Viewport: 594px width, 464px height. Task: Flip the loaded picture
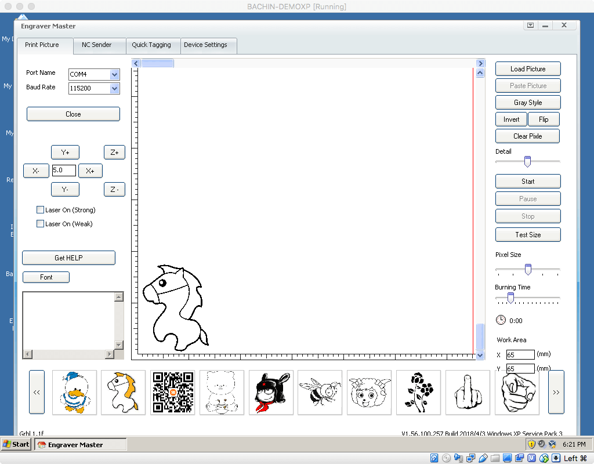(x=544, y=119)
